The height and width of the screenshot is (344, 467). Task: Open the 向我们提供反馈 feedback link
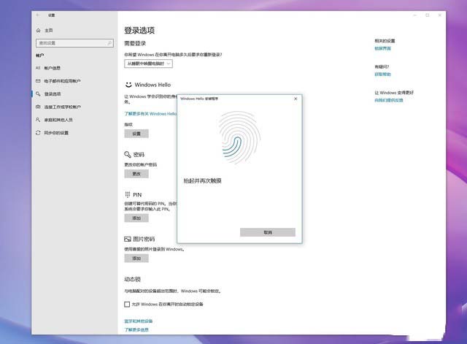click(x=389, y=100)
